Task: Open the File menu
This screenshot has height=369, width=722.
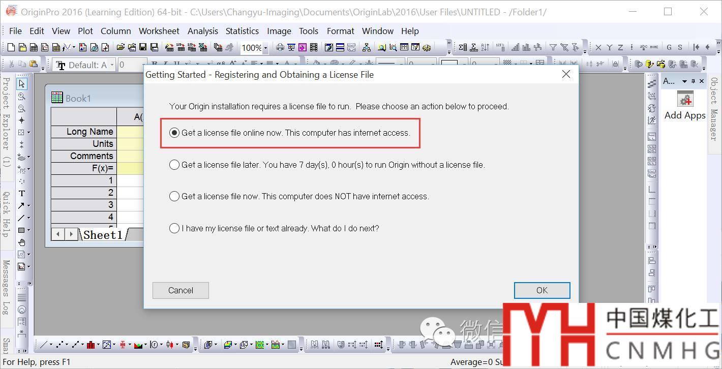Action: point(15,31)
